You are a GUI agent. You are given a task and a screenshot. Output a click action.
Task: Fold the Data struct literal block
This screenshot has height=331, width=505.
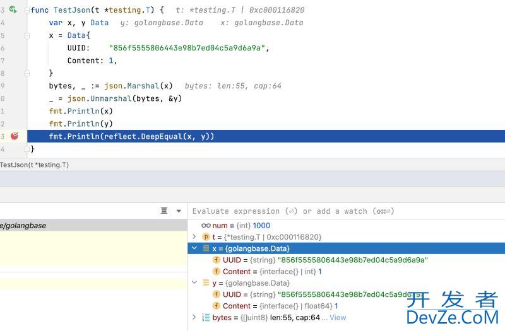pyautogui.click(x=27, y=35)
